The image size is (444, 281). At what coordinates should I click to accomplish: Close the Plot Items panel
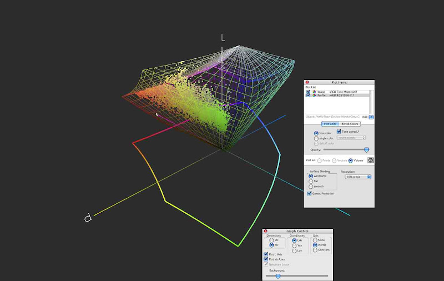(307, 82)
